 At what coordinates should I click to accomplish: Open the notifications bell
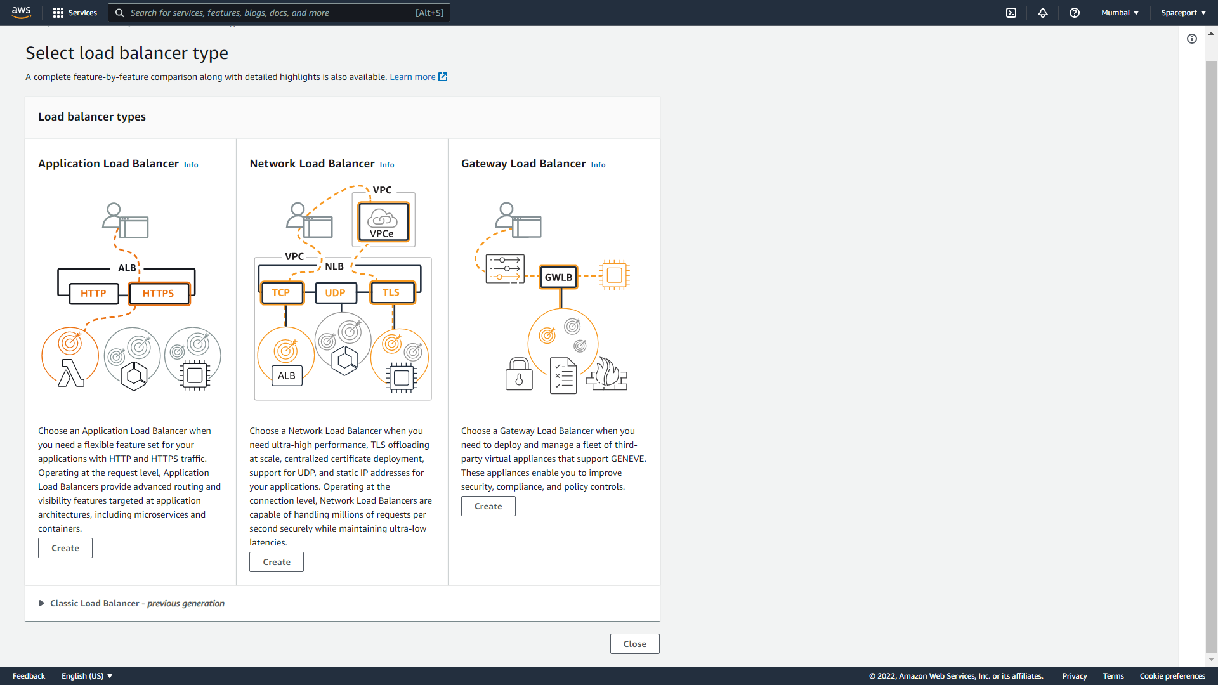[x=1043, y=13]
